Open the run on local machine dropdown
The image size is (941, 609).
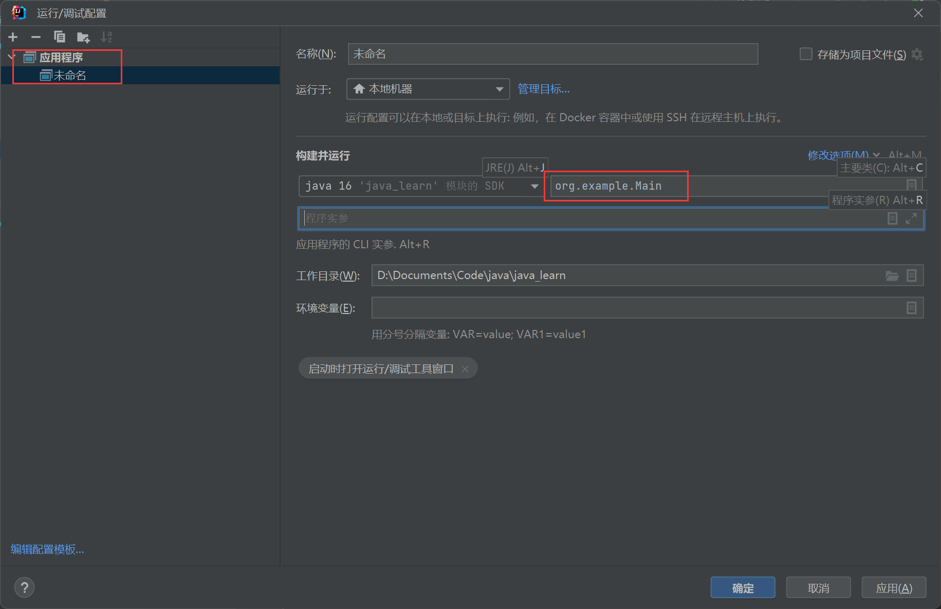click(428, 89)
